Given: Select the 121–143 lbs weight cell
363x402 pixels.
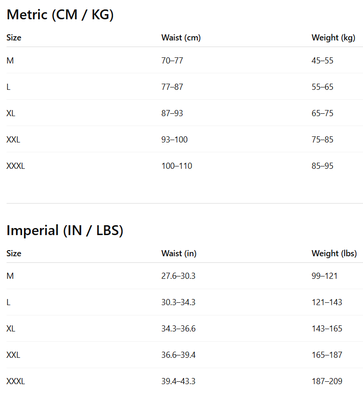Looking at the screenshot, I should [327, 302].
